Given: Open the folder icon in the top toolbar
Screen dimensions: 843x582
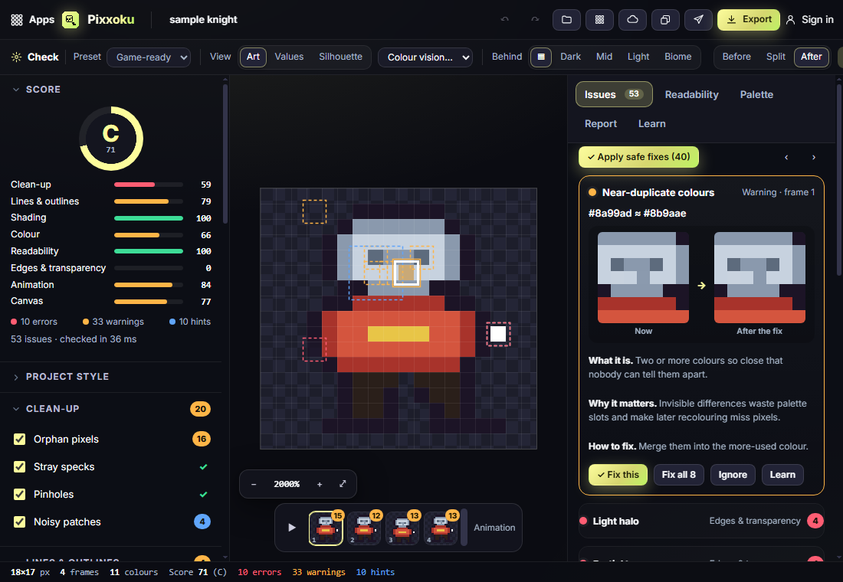Looking at the screenshot, I should pyautogui.click(x=566, y=20).
